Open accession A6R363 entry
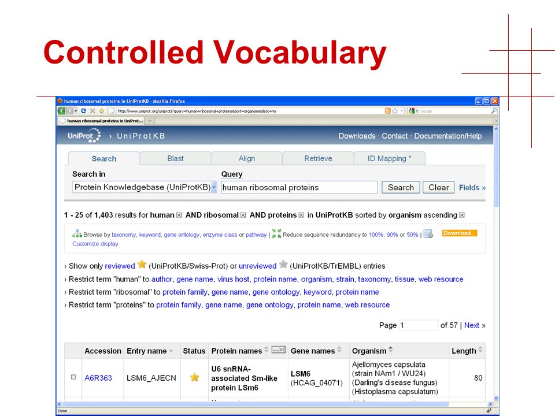 (x=98, y=378)
